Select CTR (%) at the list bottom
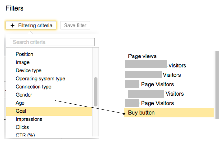Viewport: 224px width, 146px height. 25,135
